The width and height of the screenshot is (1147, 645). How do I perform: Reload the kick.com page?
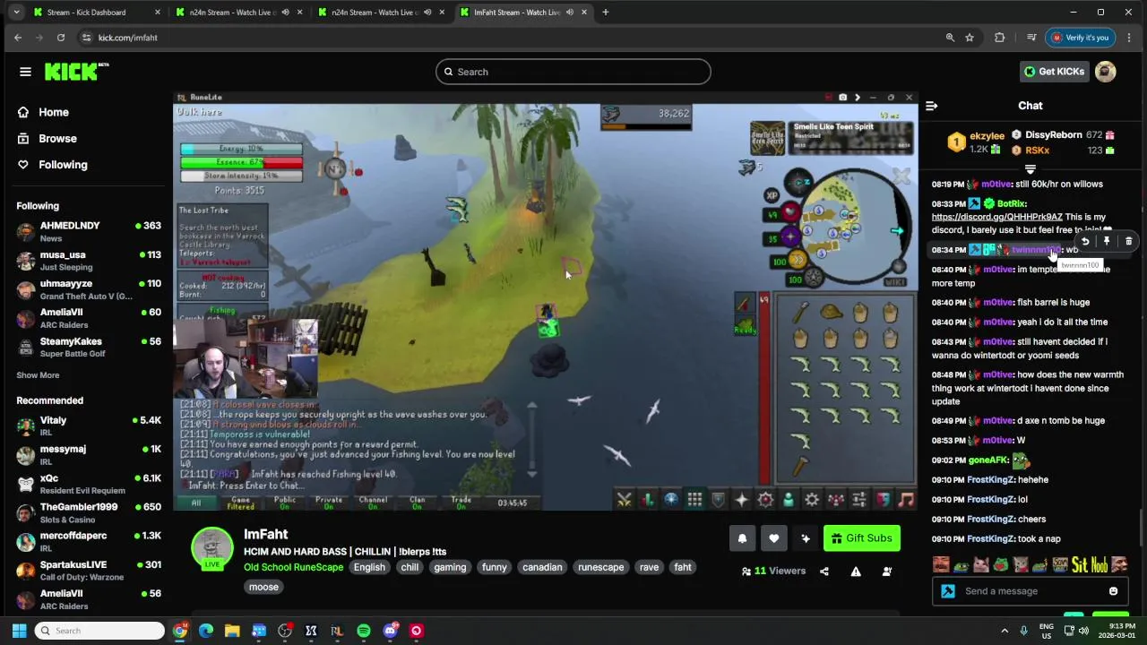click(61, 38)
